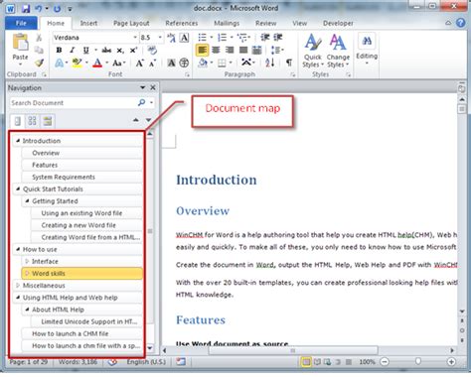This screenshot has width=471, height=377.
Task: Toggle Subscript formatting
Action: (x=120, y=51)
